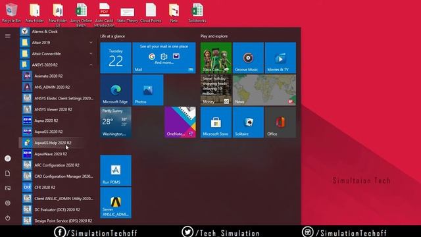Open the Money news tile
The image size is (421, 237).
tap(216, 90)
